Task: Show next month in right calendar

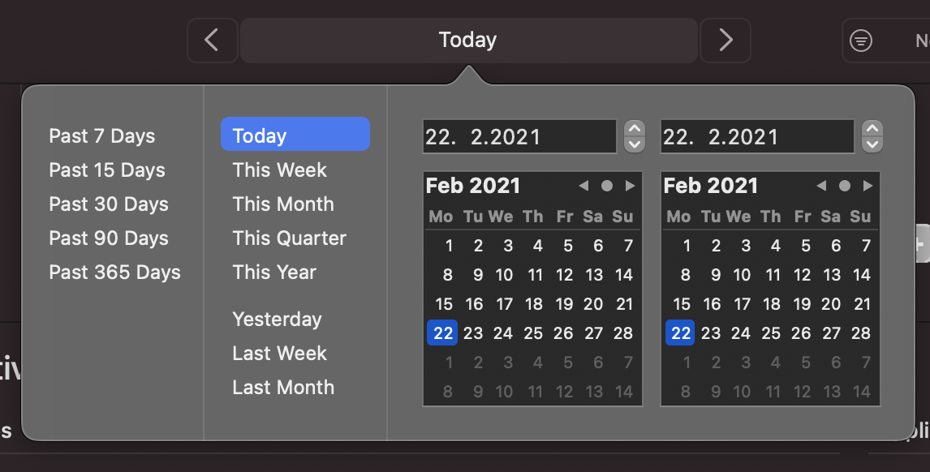Action: click(x=868, y=186)
